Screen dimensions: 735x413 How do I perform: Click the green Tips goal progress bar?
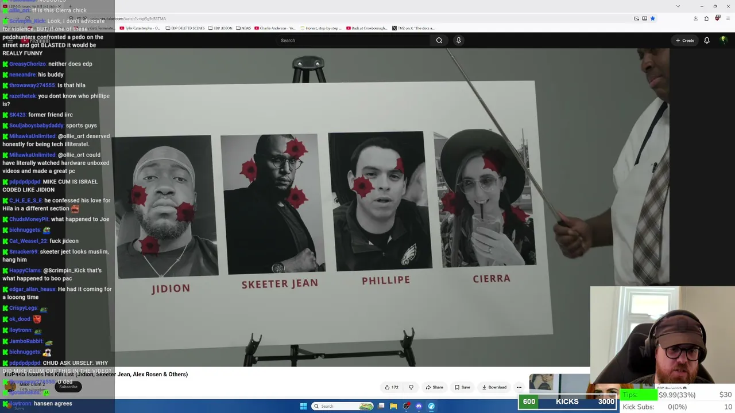coord(639,395)
